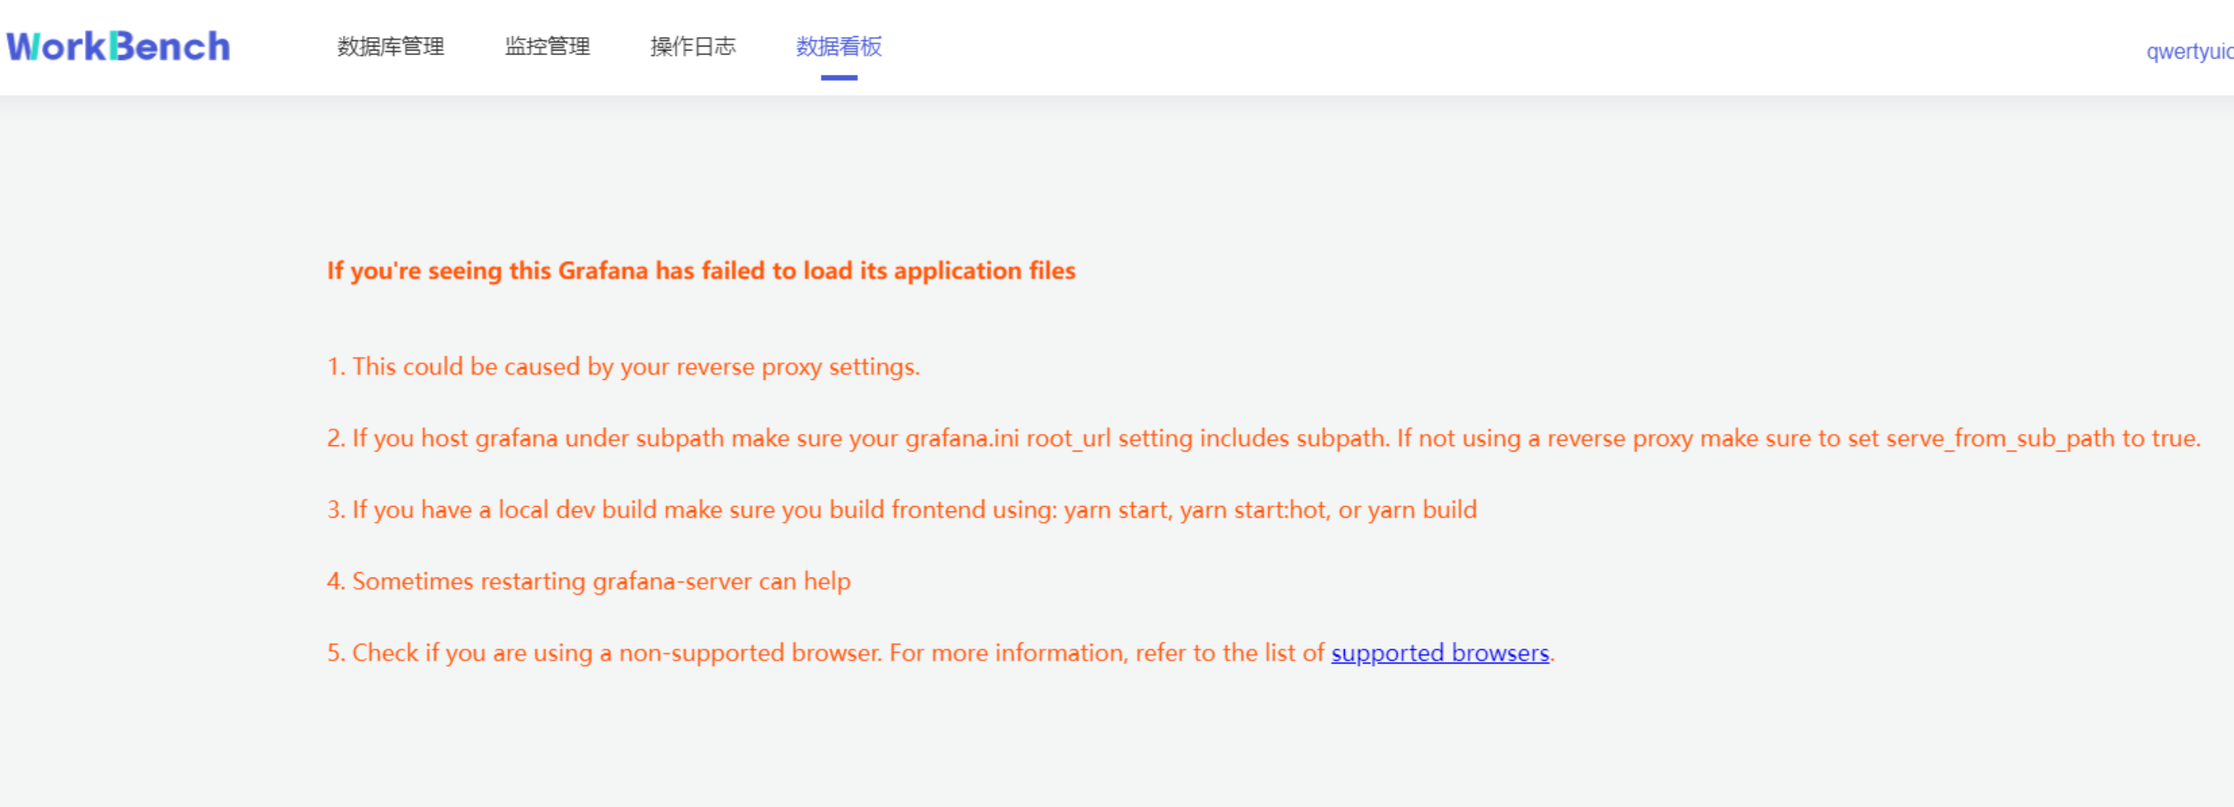Click the local dev build line at step 3

pyautogui.click(x=901, y=510)
